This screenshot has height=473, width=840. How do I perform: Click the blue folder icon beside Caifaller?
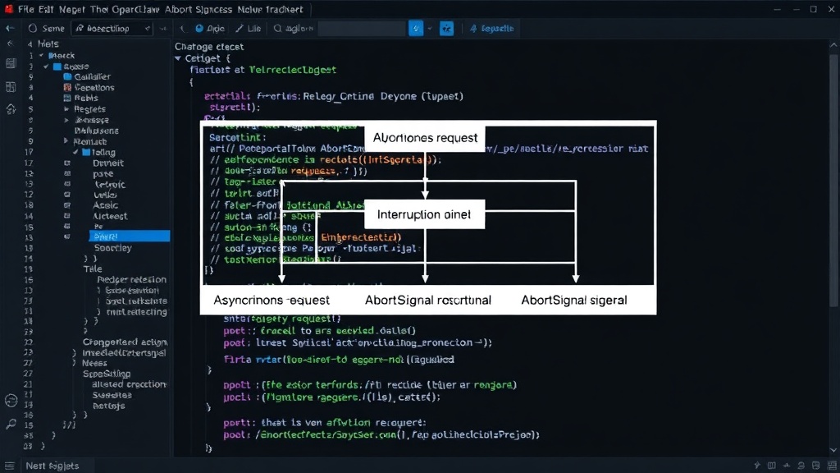point(67,76)
